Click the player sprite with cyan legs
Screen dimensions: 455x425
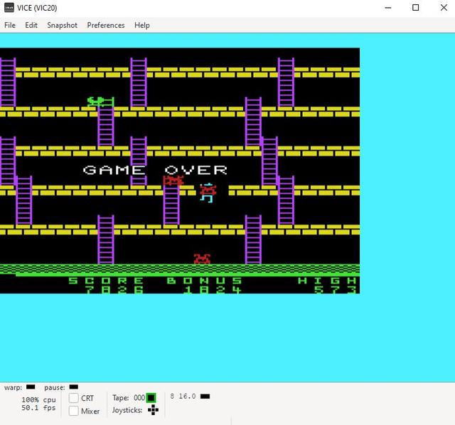[208, 193]
